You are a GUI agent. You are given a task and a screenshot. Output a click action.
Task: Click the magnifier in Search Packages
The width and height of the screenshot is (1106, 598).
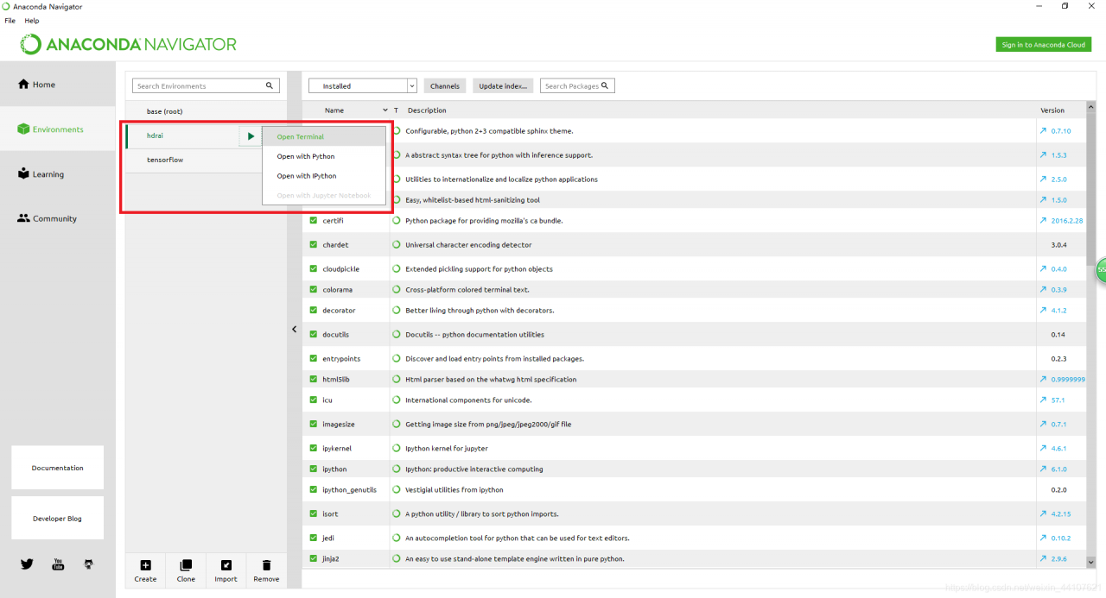605,85
